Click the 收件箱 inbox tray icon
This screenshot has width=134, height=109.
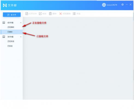point(4,23)
